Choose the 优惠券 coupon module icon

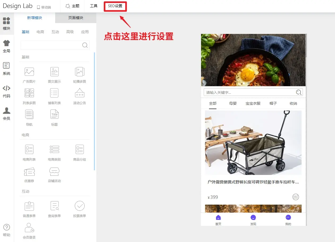pyautogui.click(x=29, y=172)
